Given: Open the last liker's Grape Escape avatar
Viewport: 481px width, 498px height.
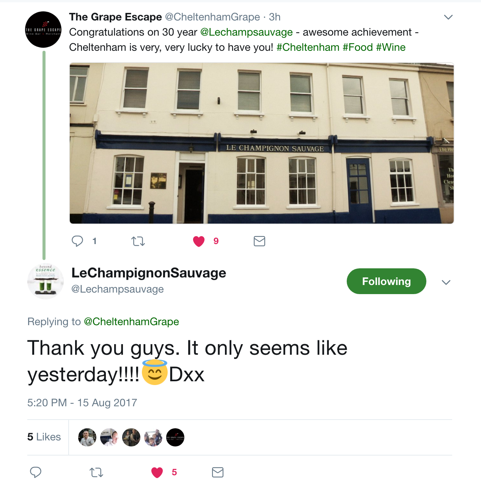Looking at the screenshot, I should (x=175, y=437).
